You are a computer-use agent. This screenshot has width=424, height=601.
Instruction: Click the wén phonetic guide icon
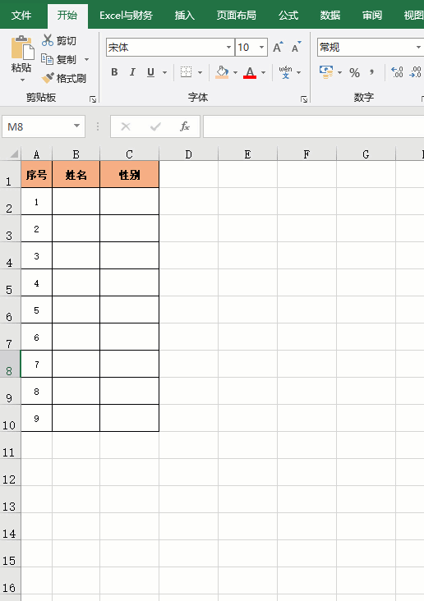(x=285, y=72)
